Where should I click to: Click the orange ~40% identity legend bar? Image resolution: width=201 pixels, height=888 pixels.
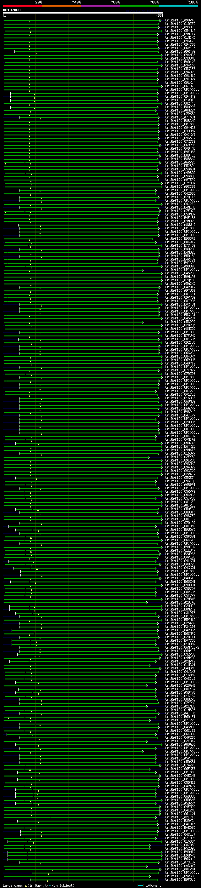62,6
